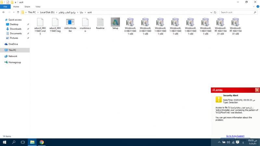This screenshot has width=260, height=146.
Task: Open the address bar history dropdown
Action: coord(211,12)
